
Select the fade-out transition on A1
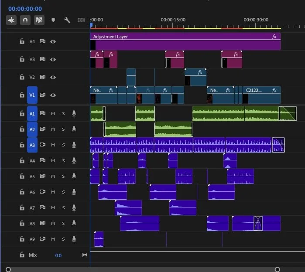[288, 114]
